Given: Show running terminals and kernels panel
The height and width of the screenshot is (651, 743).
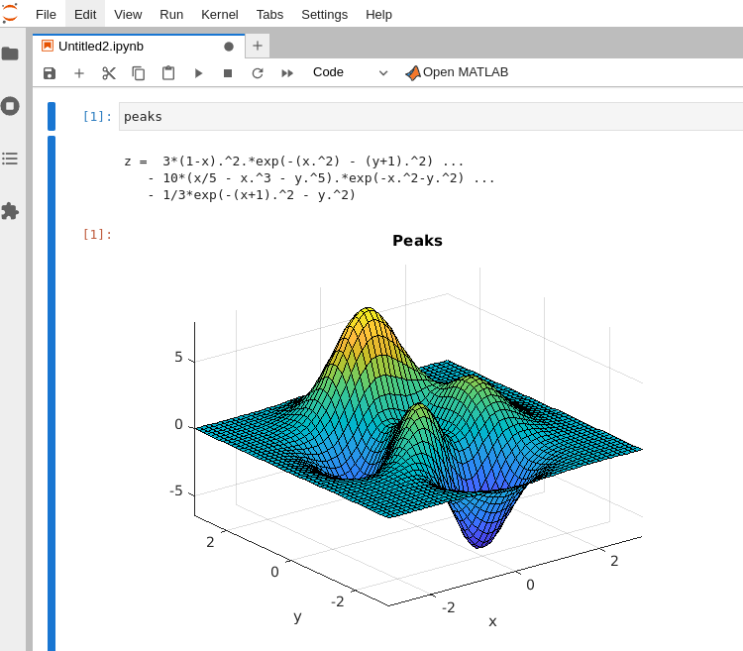Looking at the screenshot, I should pyautogui.click(x=10, y=106).
